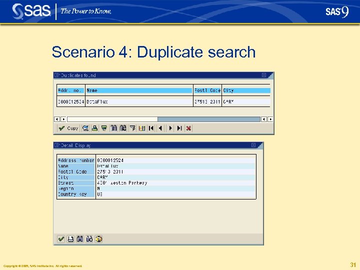Click the sort descending icon in Duplicates toolbar
The image size is (360, 270).
104,128
